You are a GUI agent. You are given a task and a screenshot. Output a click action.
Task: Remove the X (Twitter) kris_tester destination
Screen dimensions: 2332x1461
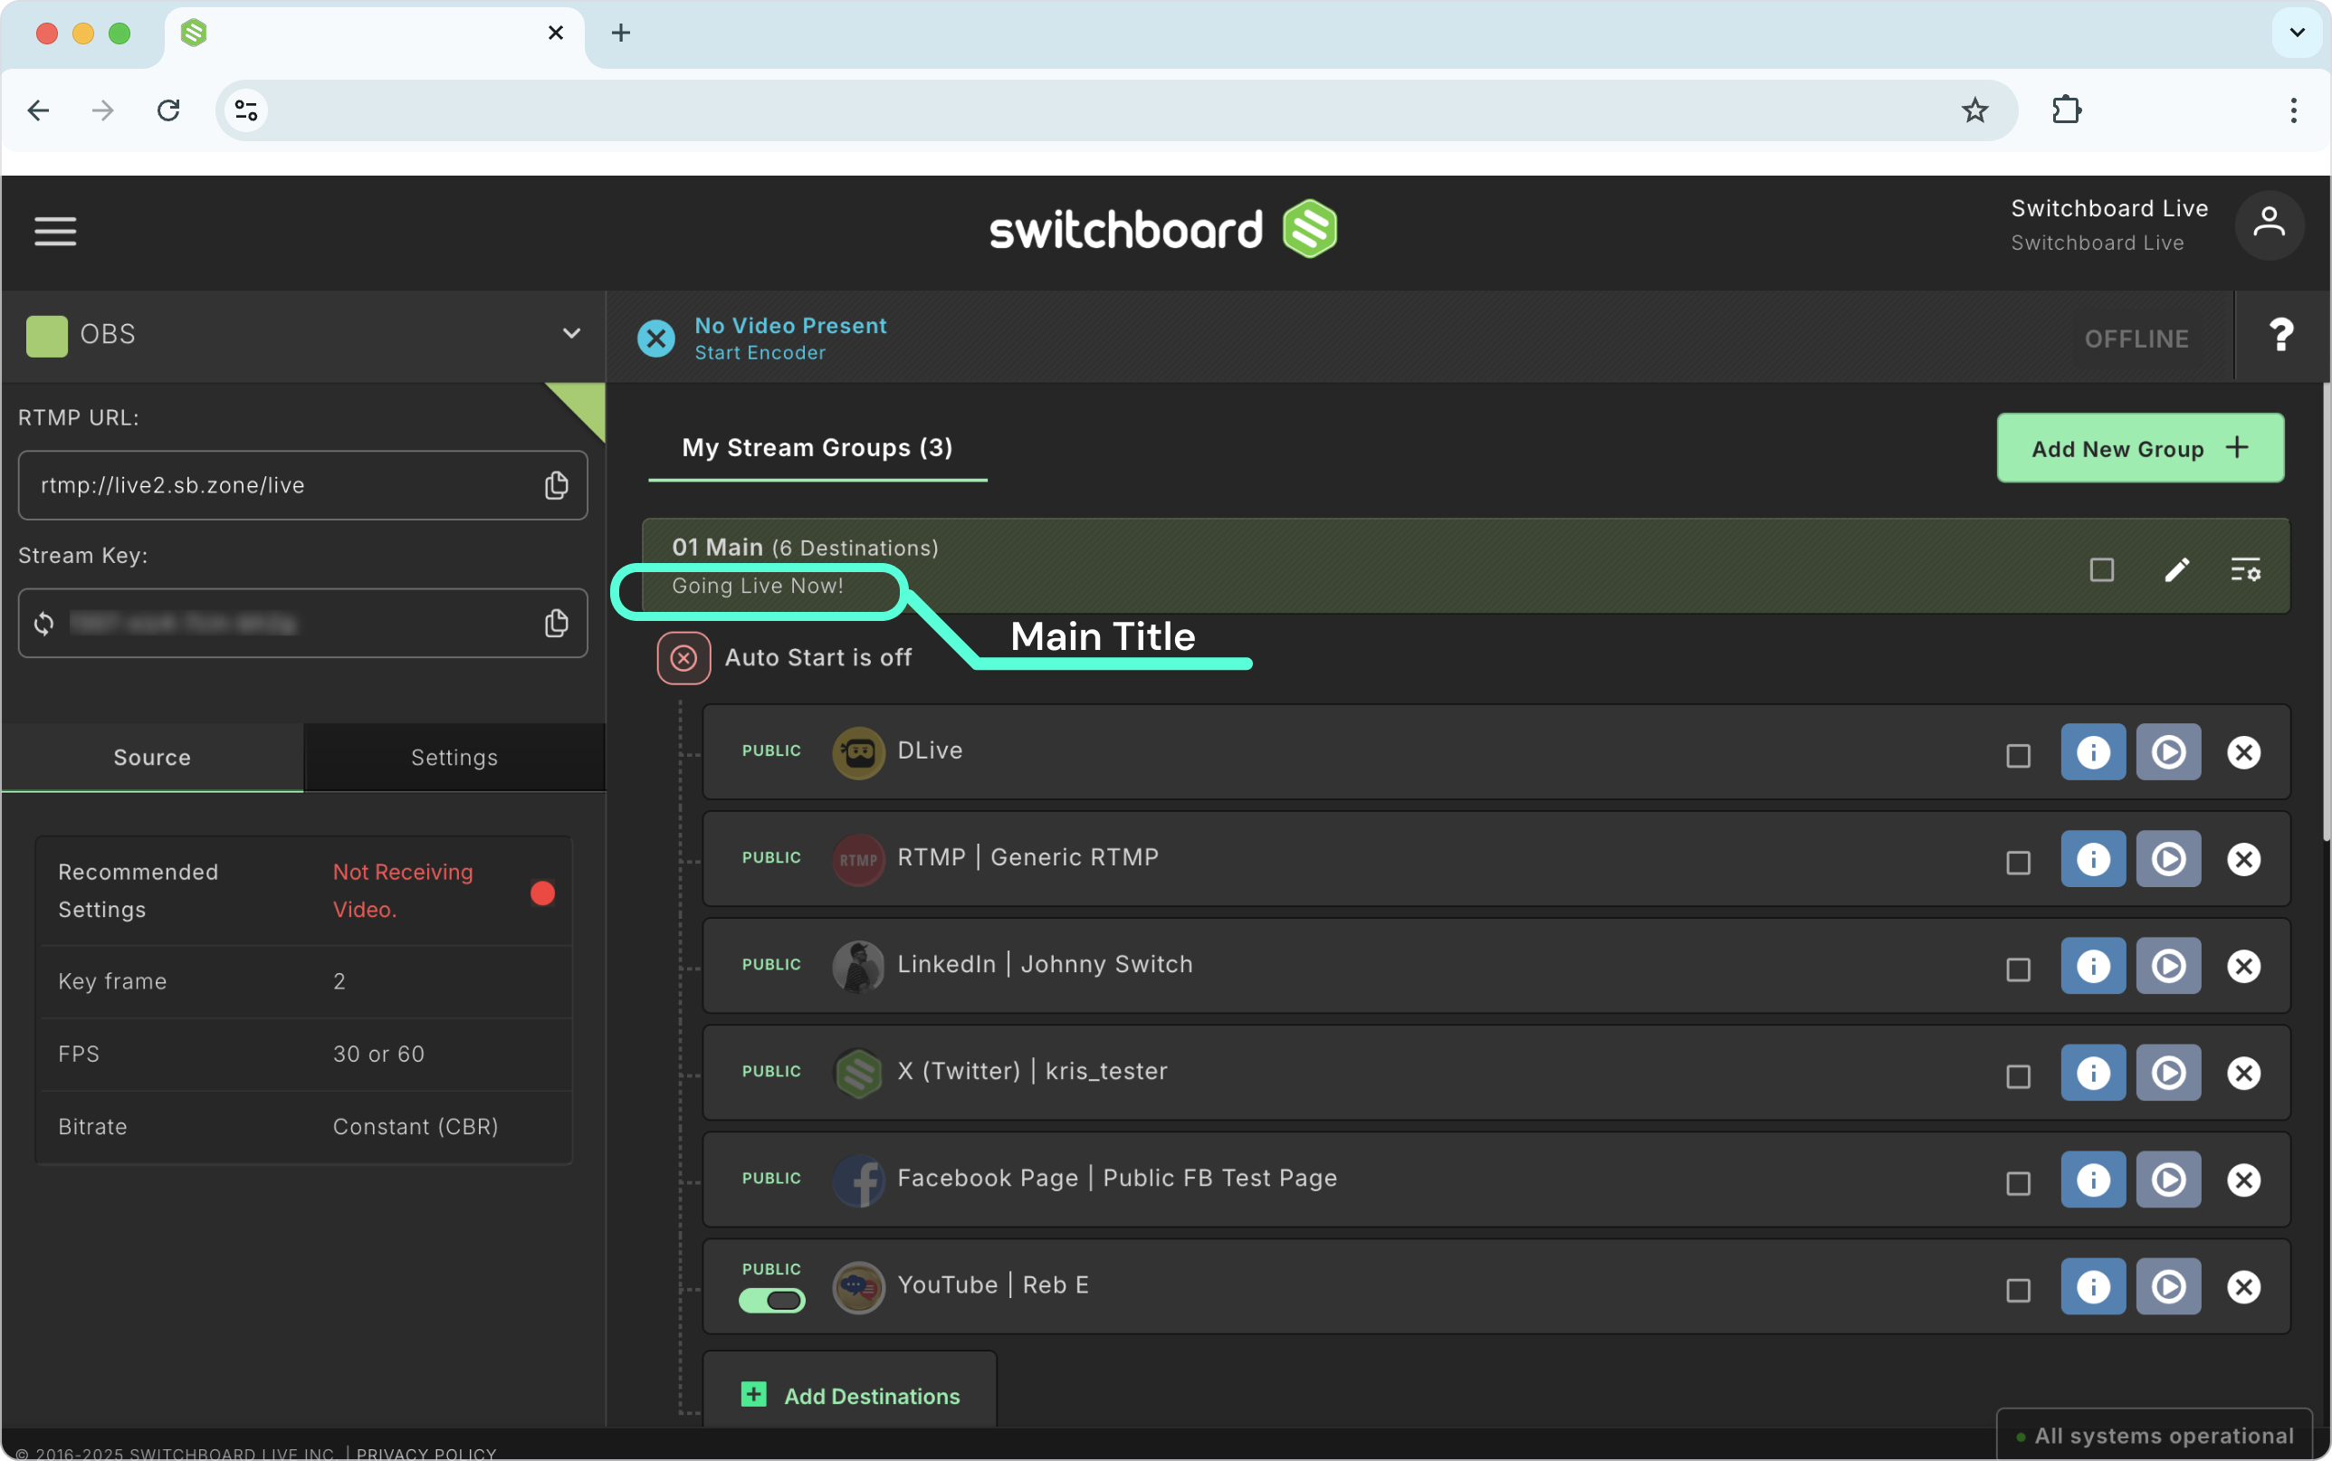click(x=2244, y=1074)
